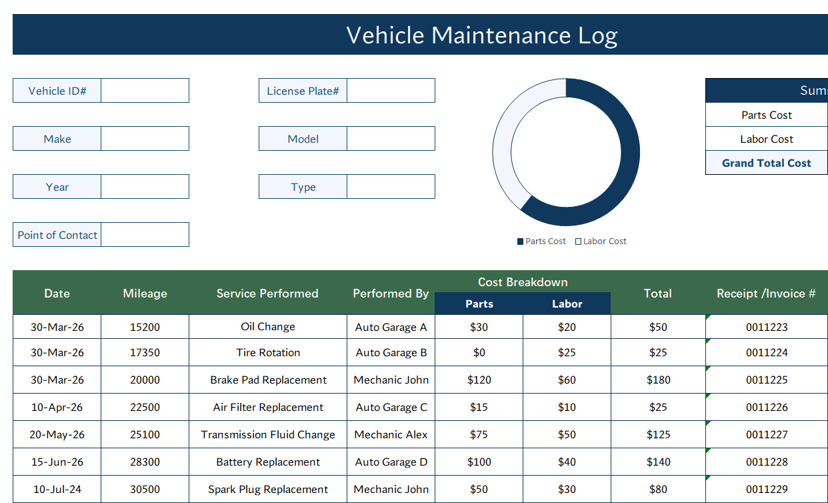Click the Vehicle ID# input field
Image resolution: width=828 pixels, height=503 pixels.
(x=145, y=91)
